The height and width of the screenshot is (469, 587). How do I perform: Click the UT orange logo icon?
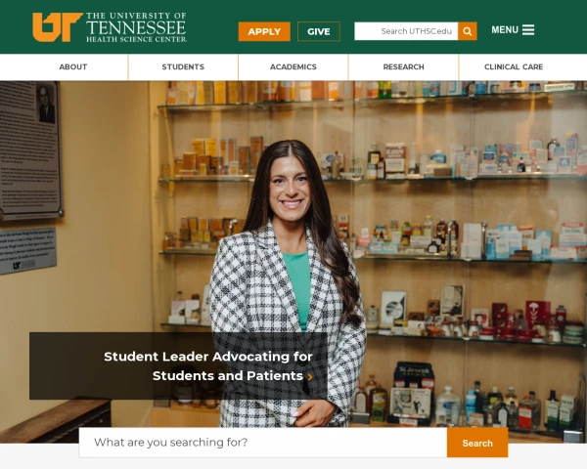coord(58,27)
